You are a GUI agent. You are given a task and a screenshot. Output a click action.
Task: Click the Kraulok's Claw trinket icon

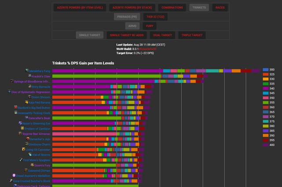tap(29, 76)
